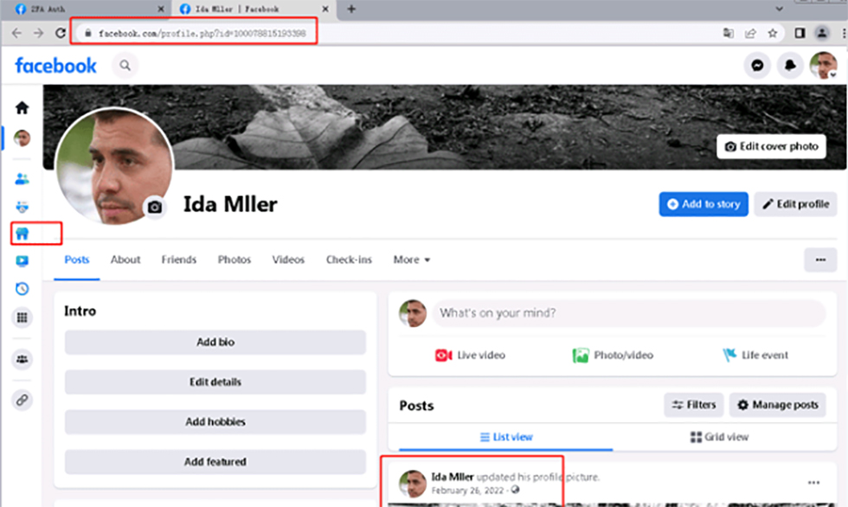Open the Watch video icon in sidebar
Screen dimensions: 848x507
tap(22, 261)
